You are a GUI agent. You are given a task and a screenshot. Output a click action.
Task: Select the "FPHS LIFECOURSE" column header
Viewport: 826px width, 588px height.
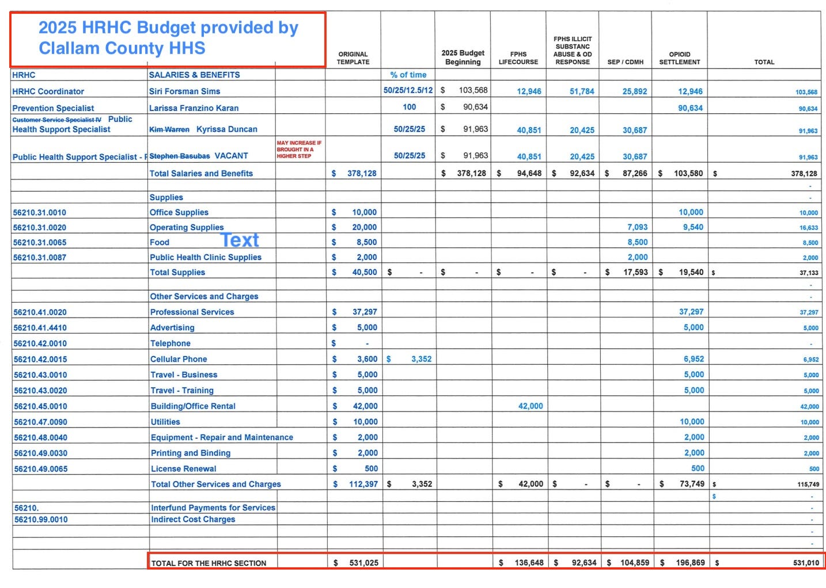(518, 58)
